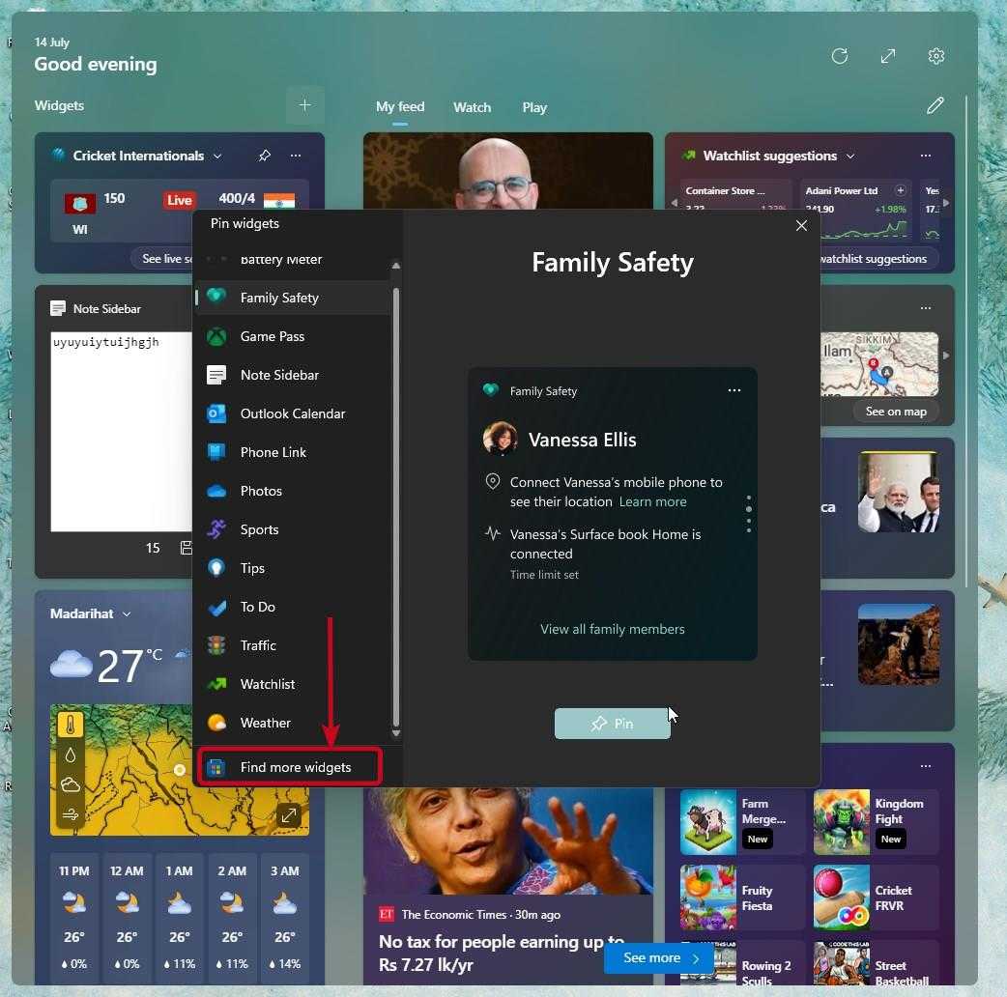This screenshot has height=997, width=1007.
Task: Open View all family members link
Action: click(612, 629)
